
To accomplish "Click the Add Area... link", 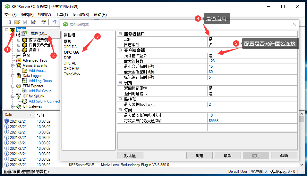I will [37, 71].
